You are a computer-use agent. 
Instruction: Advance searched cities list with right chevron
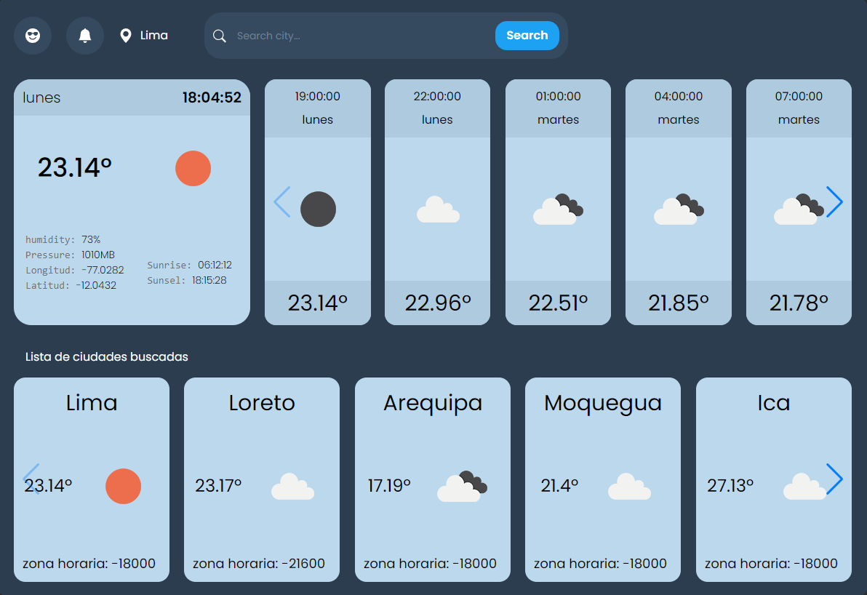834,479
